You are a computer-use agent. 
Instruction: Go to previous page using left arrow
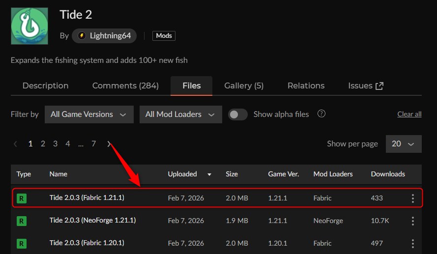(16, 144)
